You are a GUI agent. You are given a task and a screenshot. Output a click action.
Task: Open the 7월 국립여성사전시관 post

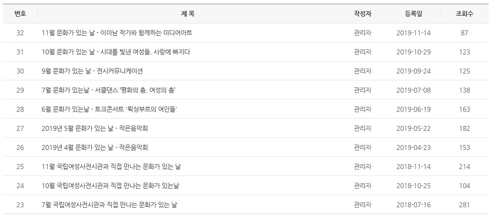[109, 205]
